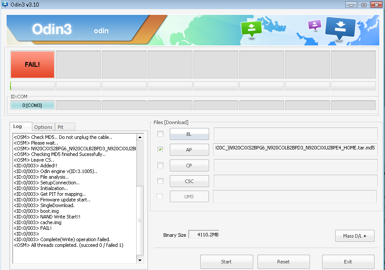Viewport: 385px width, 270px height.
Task: Click the progress bar under the FAIL! box
Action: (x=32, y=86)
